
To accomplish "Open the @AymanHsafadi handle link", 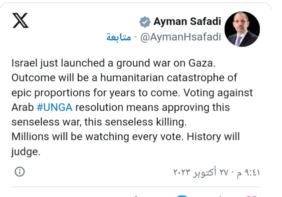I will coord(181,37).
